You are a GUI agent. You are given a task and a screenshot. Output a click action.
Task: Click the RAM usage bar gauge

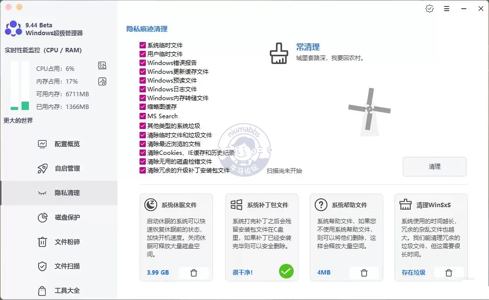(x=25, y=86)
